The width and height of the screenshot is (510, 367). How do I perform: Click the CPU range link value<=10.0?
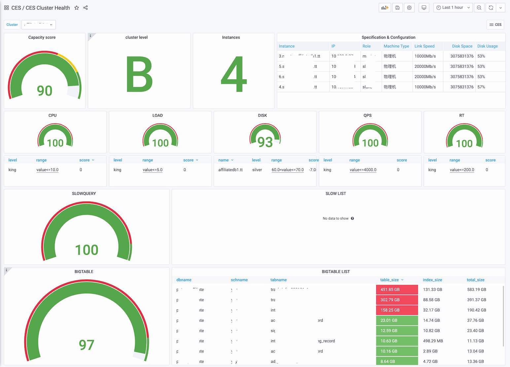[x=47, y=170]
